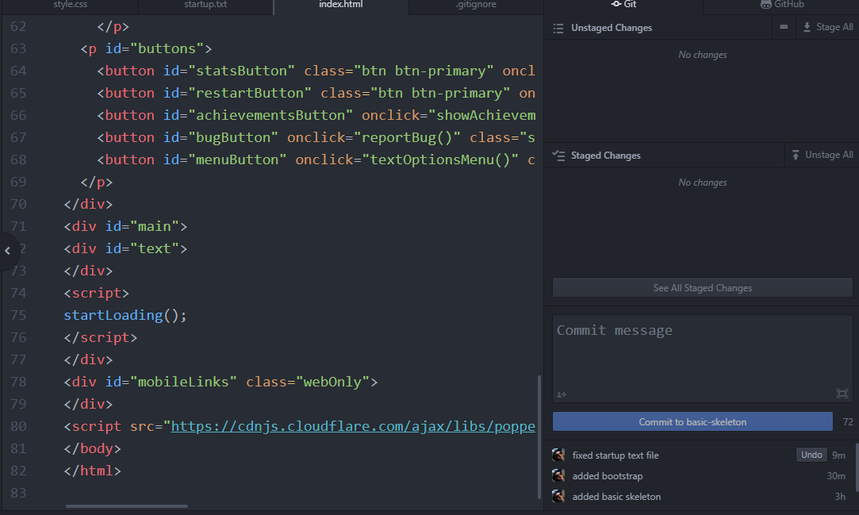Click the statsButton id text in code

coord(241,71)
